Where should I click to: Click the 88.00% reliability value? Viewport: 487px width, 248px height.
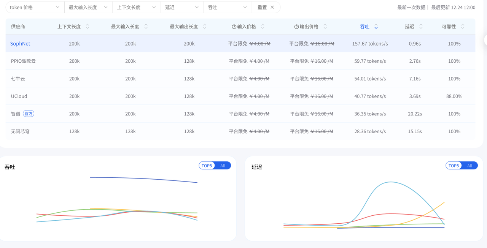(454, 96)
